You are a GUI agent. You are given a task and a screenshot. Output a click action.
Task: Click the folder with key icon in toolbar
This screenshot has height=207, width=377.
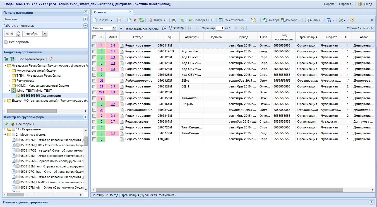coord(253,20)
